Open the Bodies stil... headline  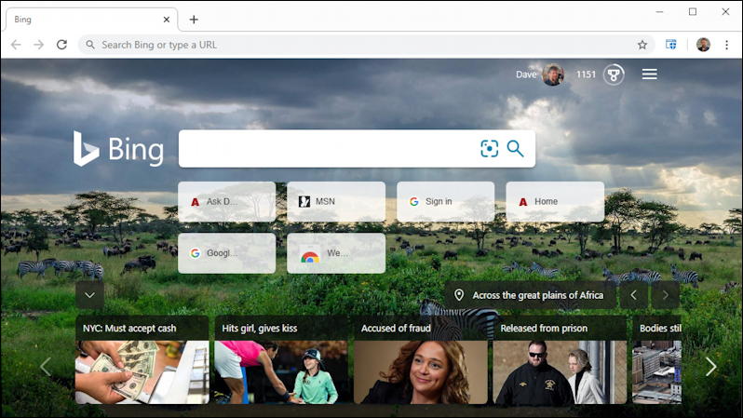pyautogui.click(x=660, y=329)
